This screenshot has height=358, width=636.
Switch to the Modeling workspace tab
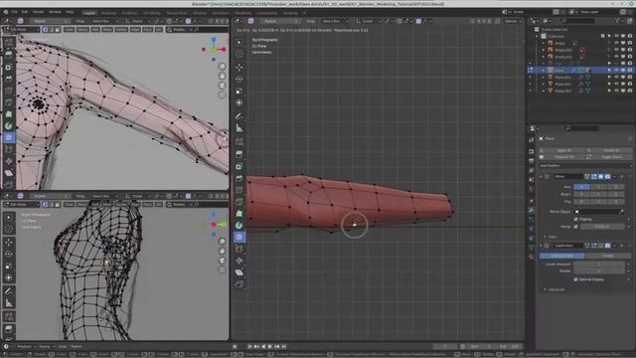[x=108, y=13]
